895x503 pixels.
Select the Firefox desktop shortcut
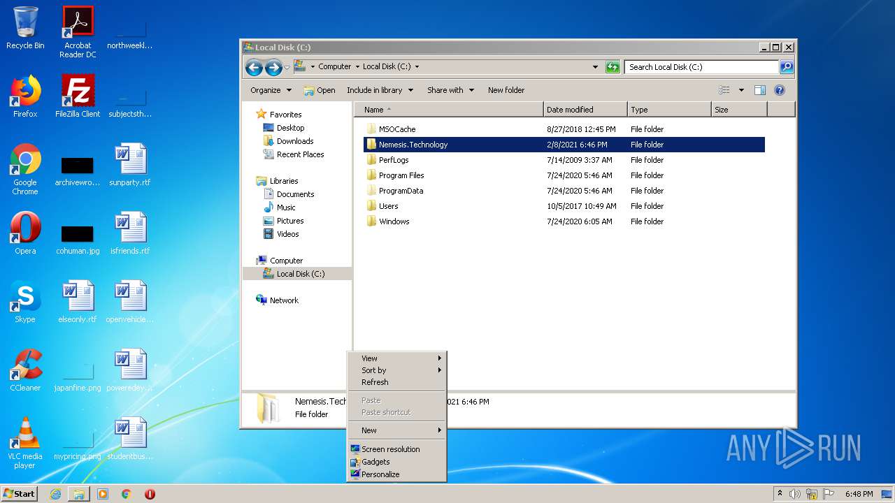coord(25,96)
